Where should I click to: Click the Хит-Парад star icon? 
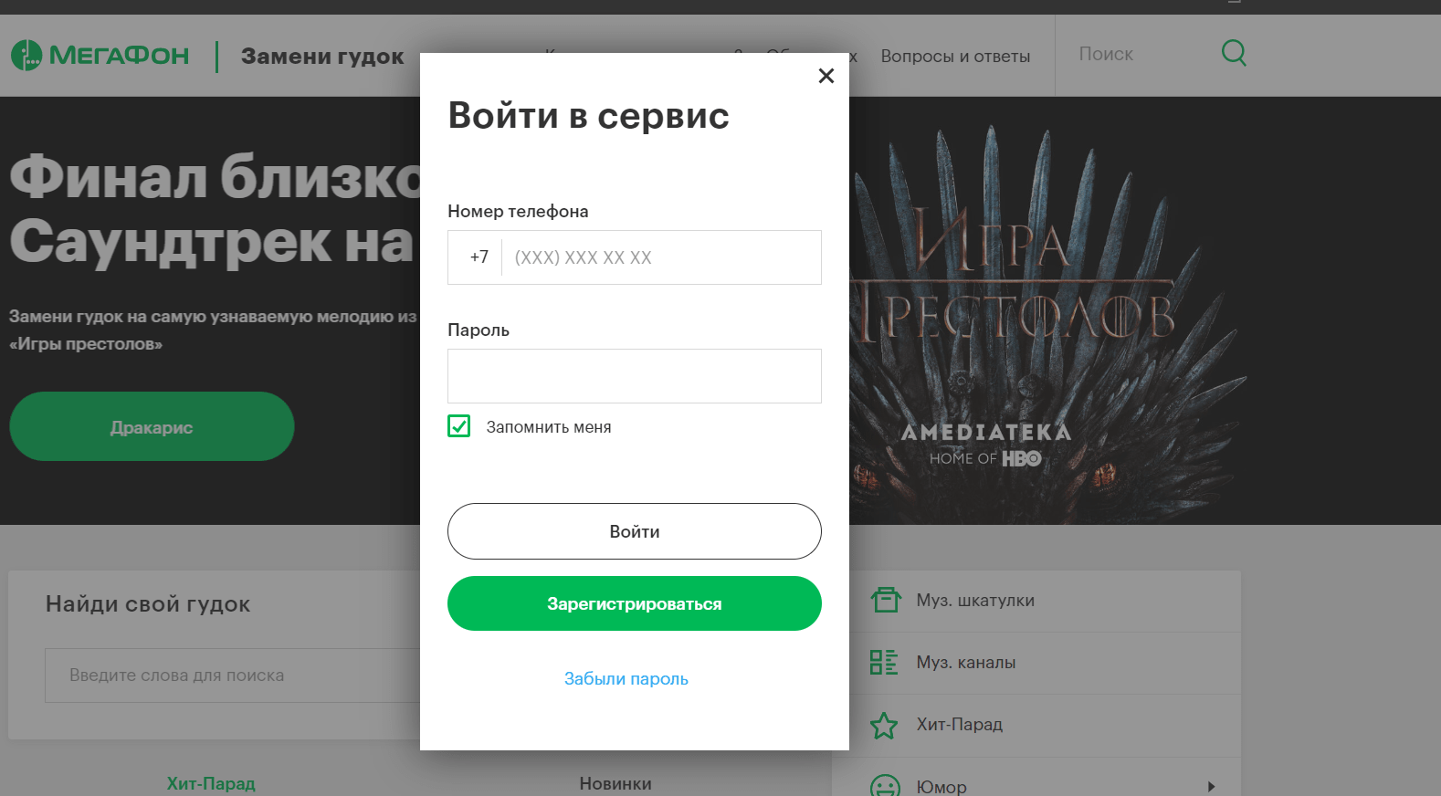click(883, 726)
